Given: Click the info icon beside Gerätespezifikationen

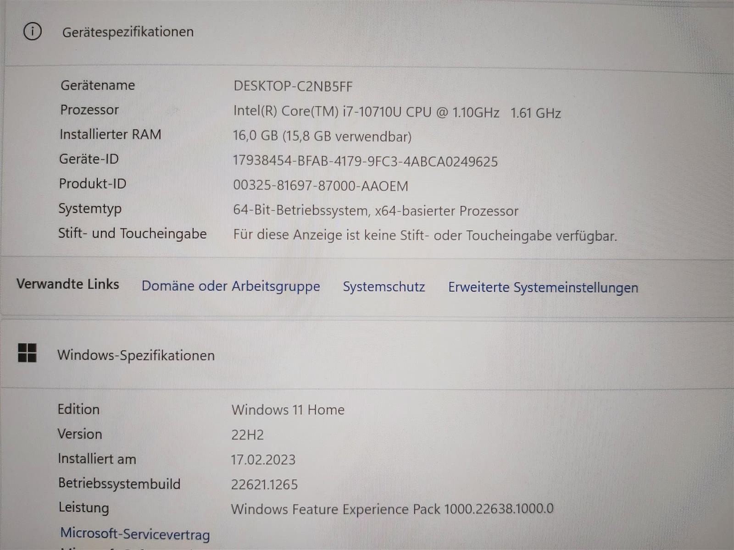Looking at the screenshot, I should coord(32,32).
